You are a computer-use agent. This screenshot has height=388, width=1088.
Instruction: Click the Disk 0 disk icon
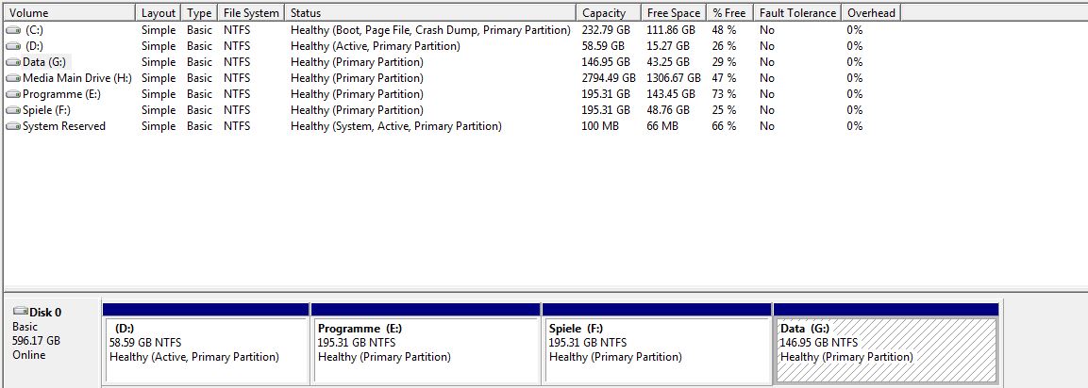tap(20, 312)
